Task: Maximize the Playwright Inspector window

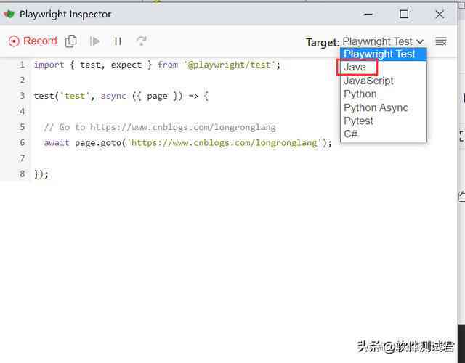Action: coord(404,14)
